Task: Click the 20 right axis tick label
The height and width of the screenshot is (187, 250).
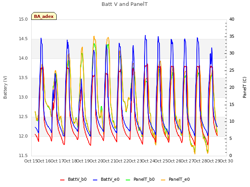Action: (x=232, y=88)
